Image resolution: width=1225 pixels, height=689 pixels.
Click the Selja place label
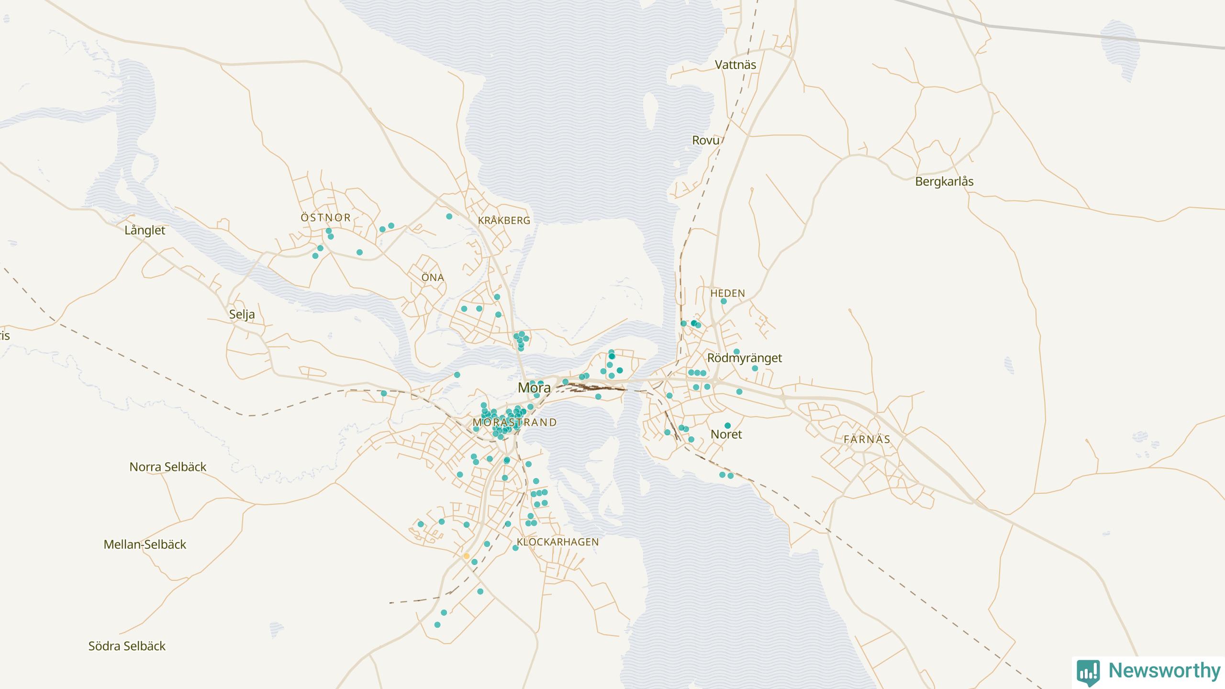coord(242,314)
